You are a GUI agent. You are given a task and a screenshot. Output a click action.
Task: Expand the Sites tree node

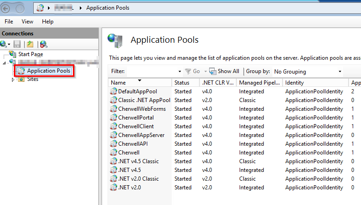pos(13,80)
